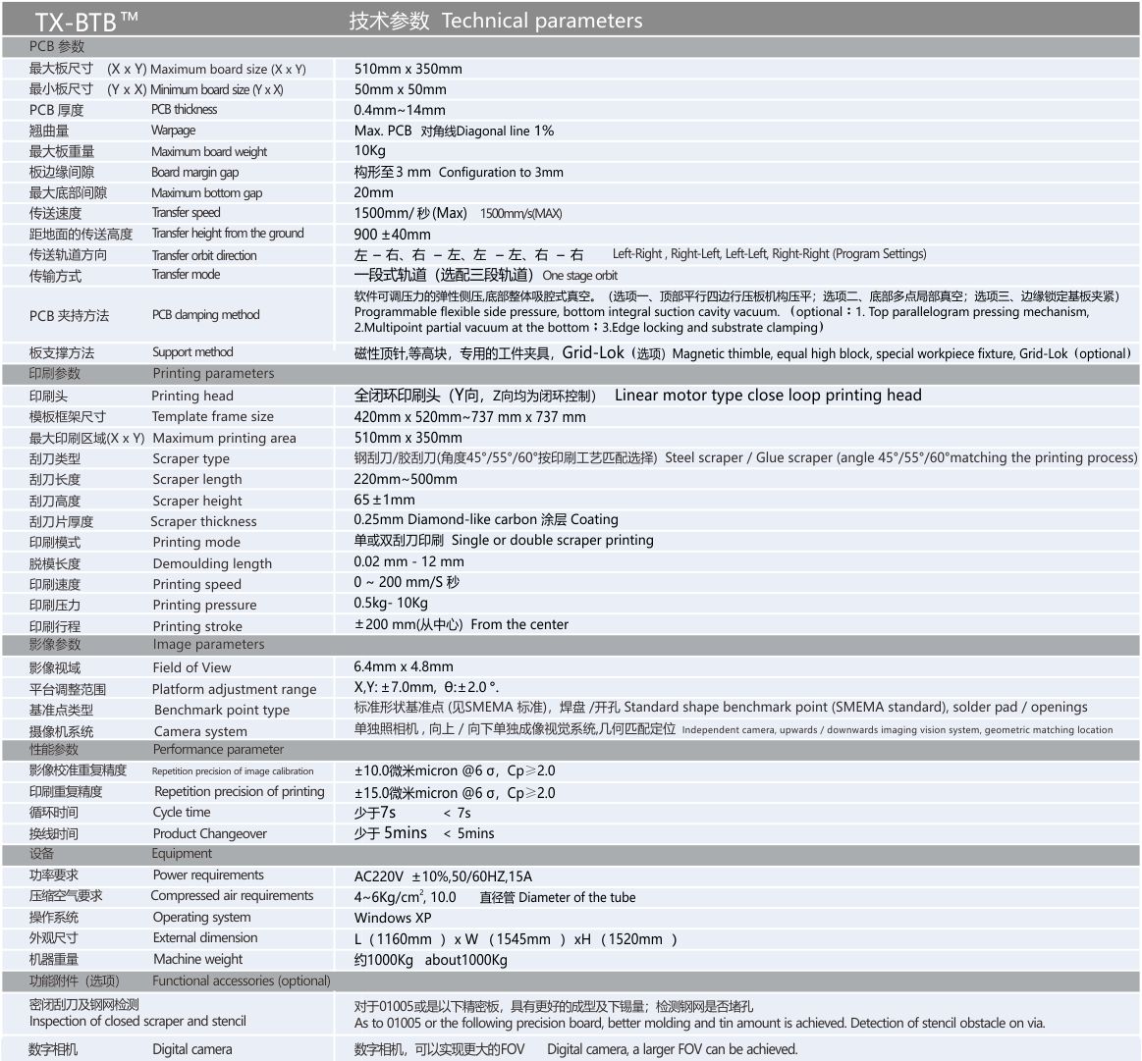This screenshot has width=1142, height=1061.
Task: Click the Demoulding length value 0.02 mm - 12 mm
Action: (x=408, y=562)
